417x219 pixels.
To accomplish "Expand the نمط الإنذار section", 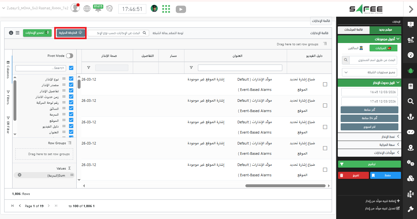I will tap(369, 137).
